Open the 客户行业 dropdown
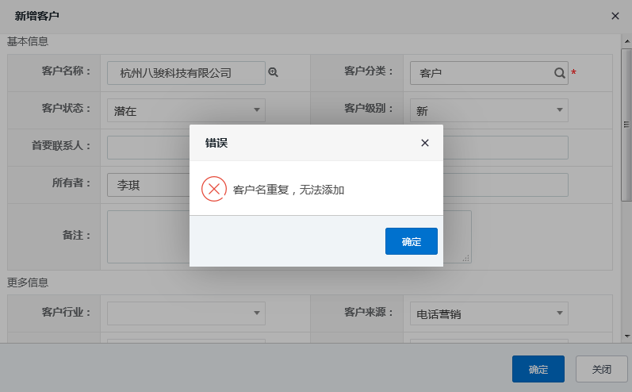The width and height of the screenshot is (632, 392). [186, 313]
